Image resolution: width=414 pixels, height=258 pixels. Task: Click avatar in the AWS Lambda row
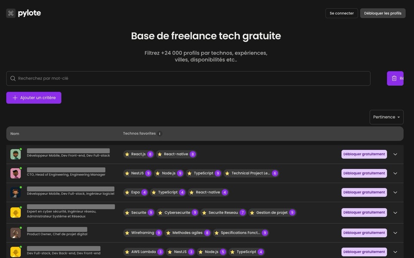(x=16, y=252)
